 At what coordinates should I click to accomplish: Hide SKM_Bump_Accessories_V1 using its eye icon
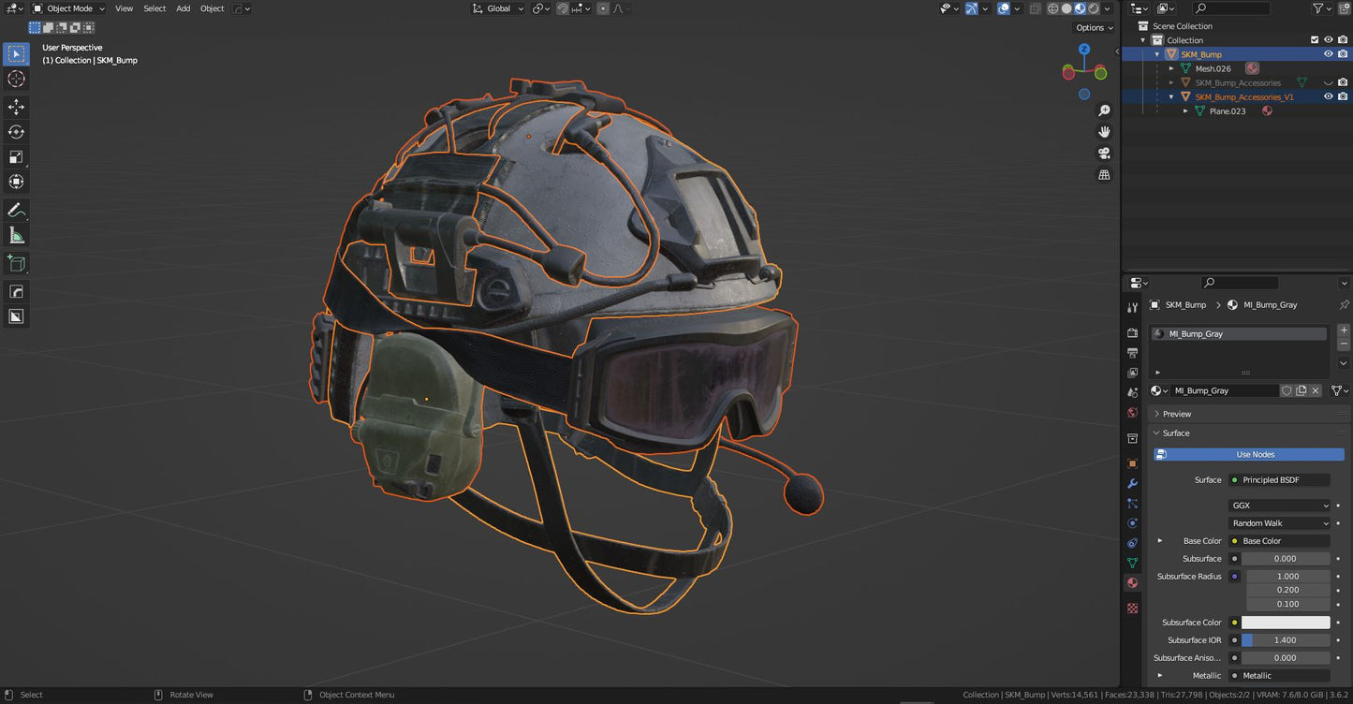tap(1328, 96)
